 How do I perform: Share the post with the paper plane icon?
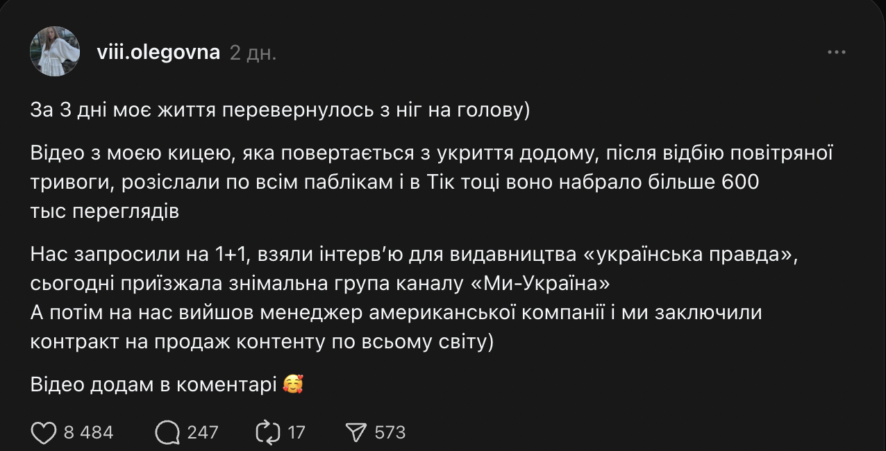coord(356,432)
